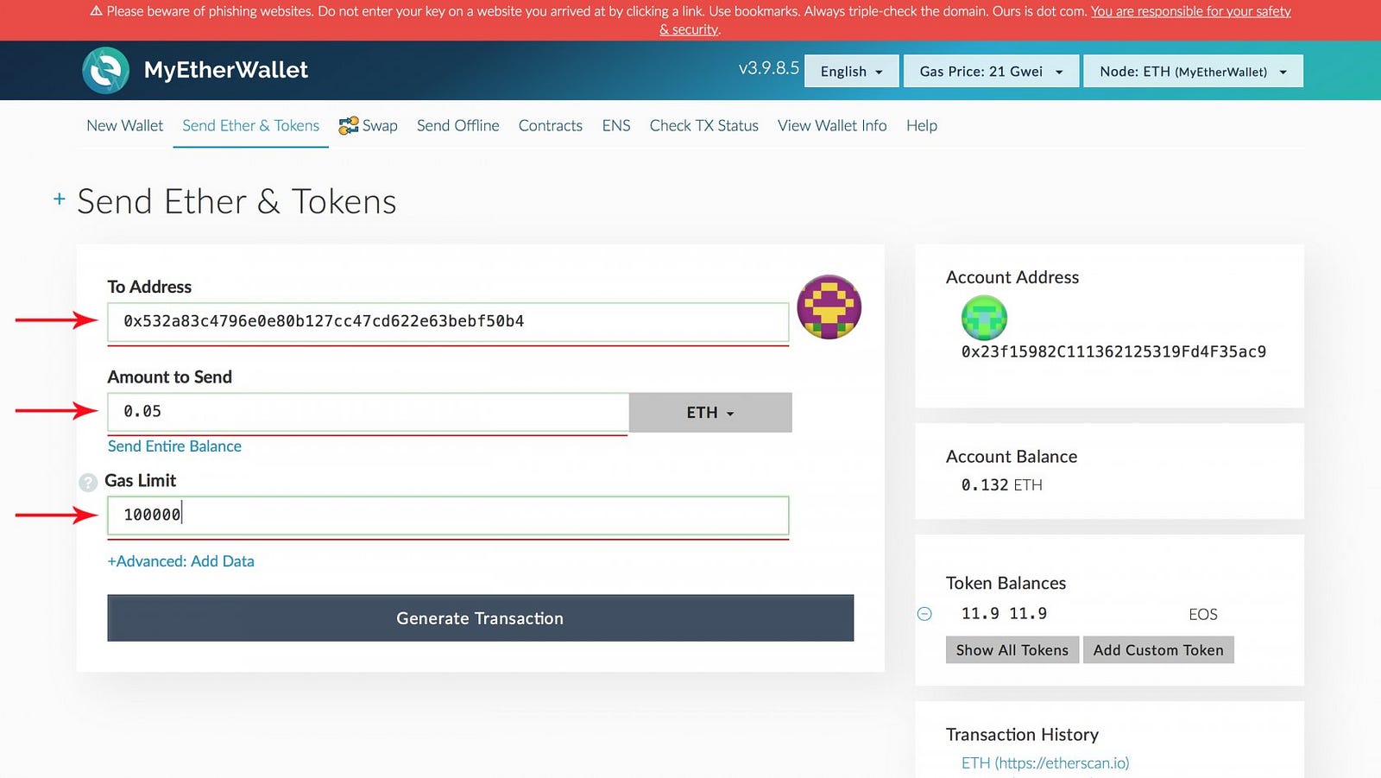The image size is (1381, 778).
Task: Open the Node ETH network dropdown
Action: point(1194,72)
